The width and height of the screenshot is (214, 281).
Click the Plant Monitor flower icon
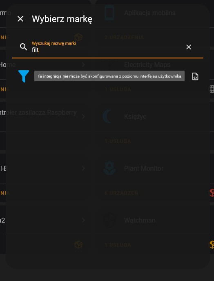tap(109, 168)
